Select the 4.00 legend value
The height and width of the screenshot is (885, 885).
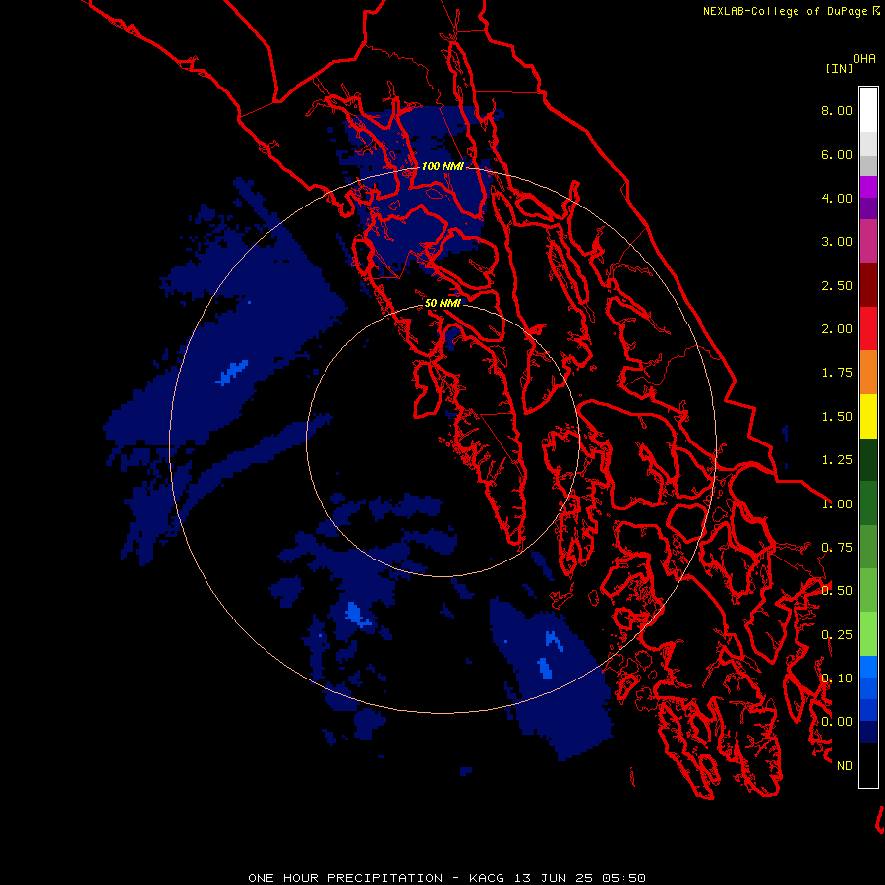click(837, 198)
